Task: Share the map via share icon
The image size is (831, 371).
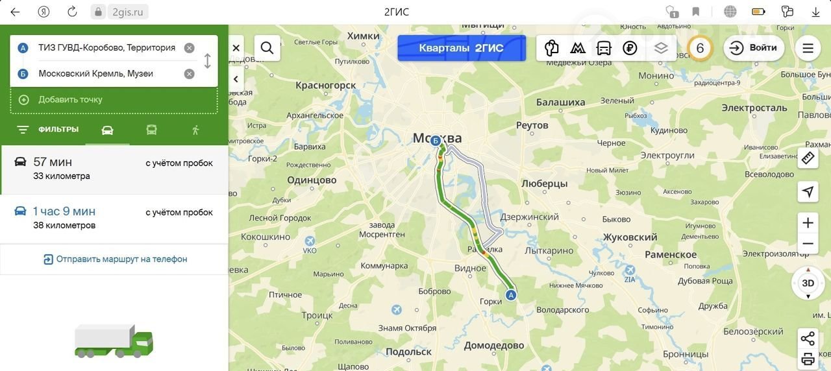Action: [808, 339]
